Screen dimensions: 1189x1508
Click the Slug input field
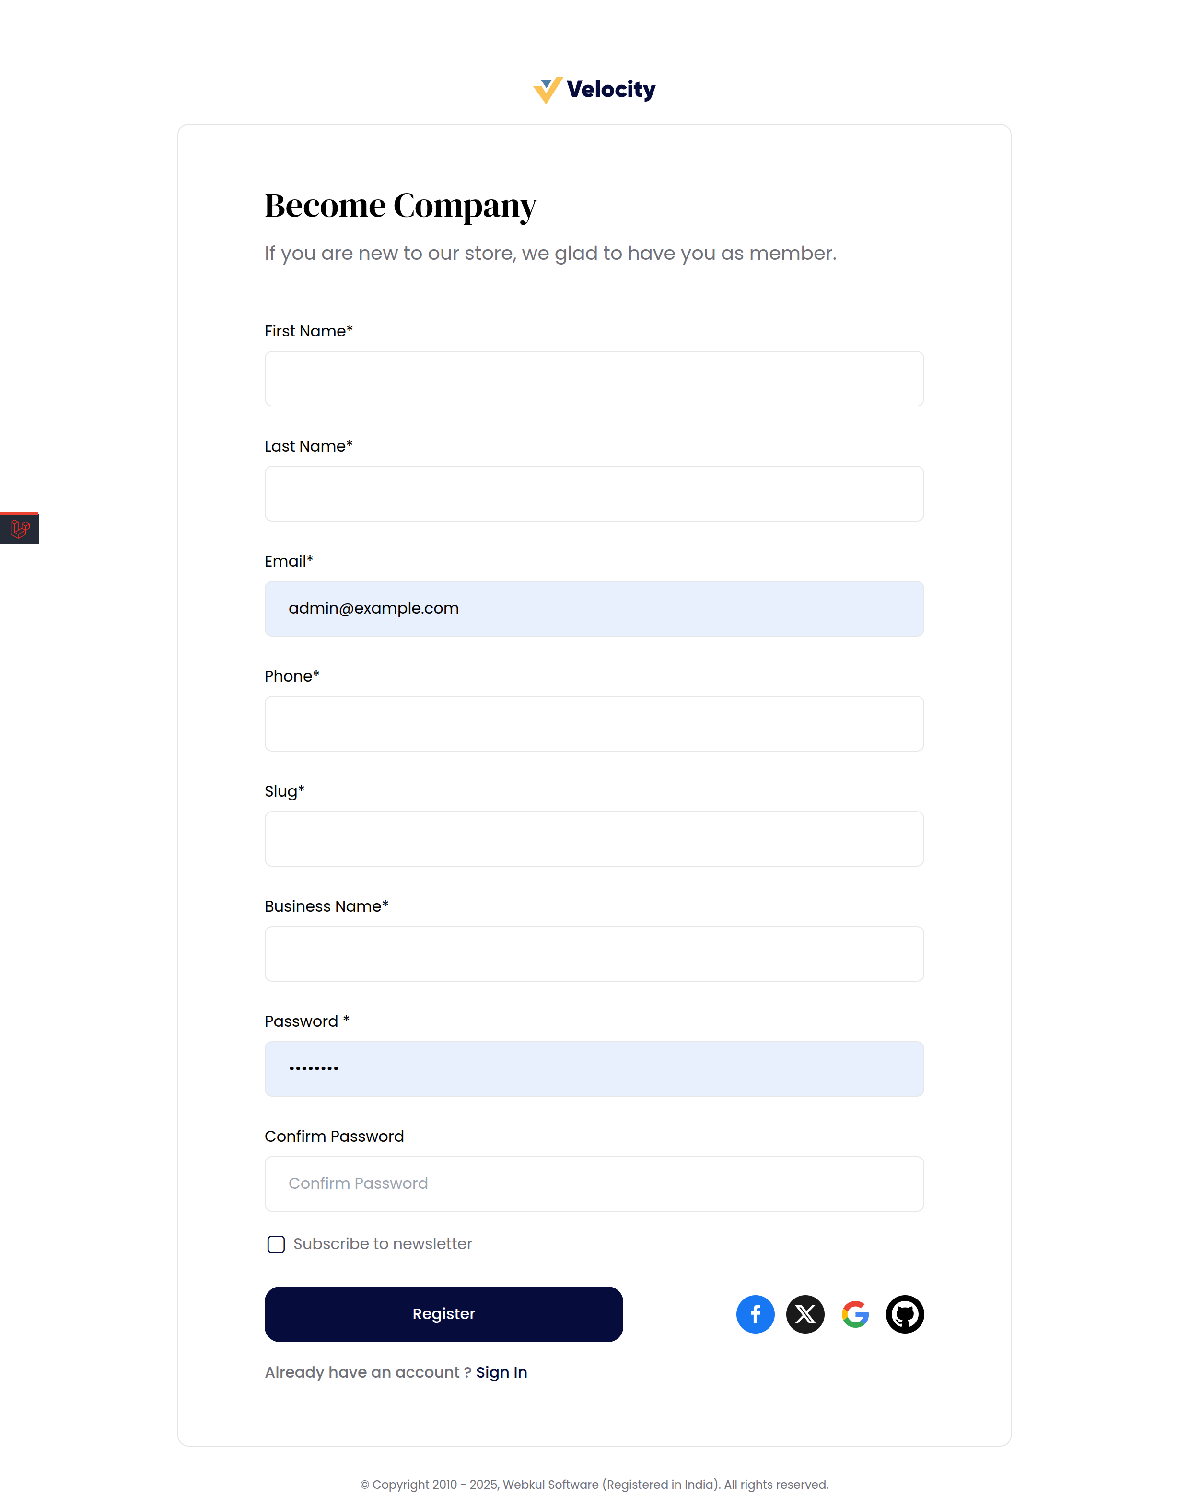point(594,838)
